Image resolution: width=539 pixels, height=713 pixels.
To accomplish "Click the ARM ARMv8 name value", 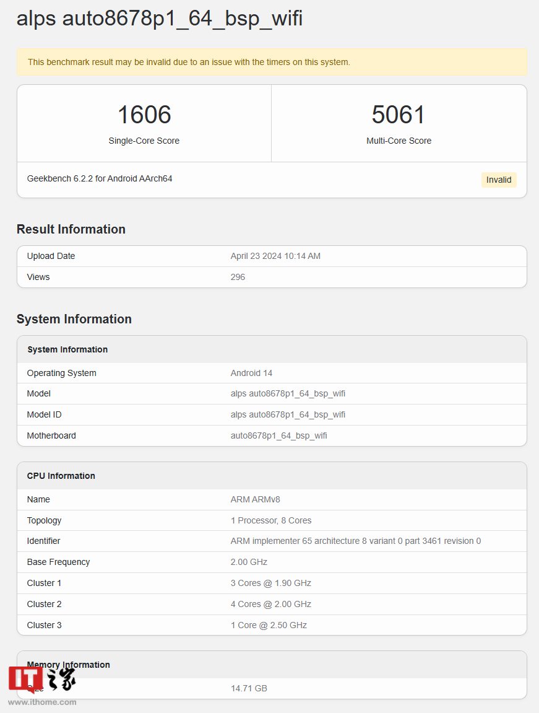I will tap(255, 499).
